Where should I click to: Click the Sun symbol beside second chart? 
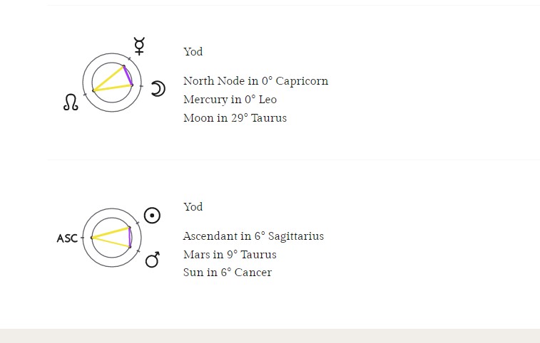point(152,216)
